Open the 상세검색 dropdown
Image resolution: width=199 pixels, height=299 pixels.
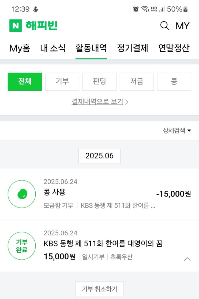(177, 131)
